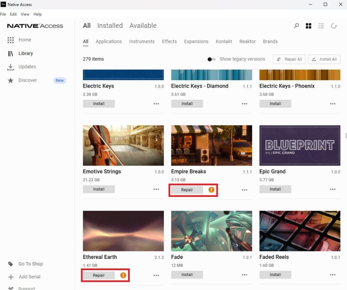Open more options for Emotive Strings
This screenshot has height=290, width=347.
coord(156,189)
